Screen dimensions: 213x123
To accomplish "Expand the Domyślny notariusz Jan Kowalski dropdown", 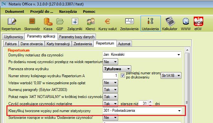I will click(x=179, y=54).
